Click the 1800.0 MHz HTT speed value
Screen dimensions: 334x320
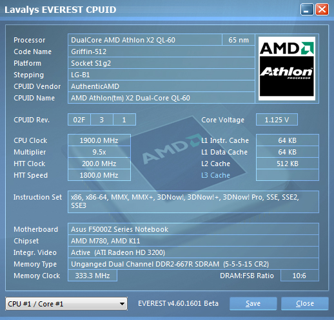click(99, 175)
